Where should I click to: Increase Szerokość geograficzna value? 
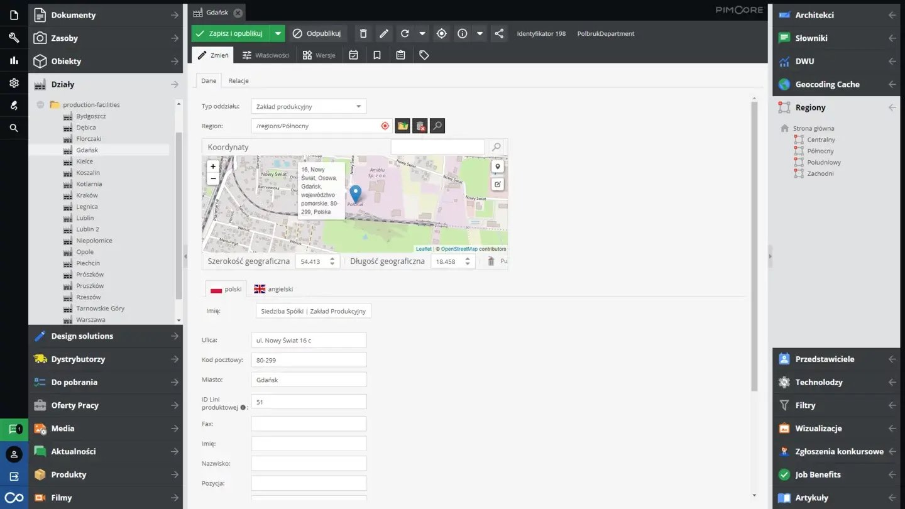click(x=333, y=258)
